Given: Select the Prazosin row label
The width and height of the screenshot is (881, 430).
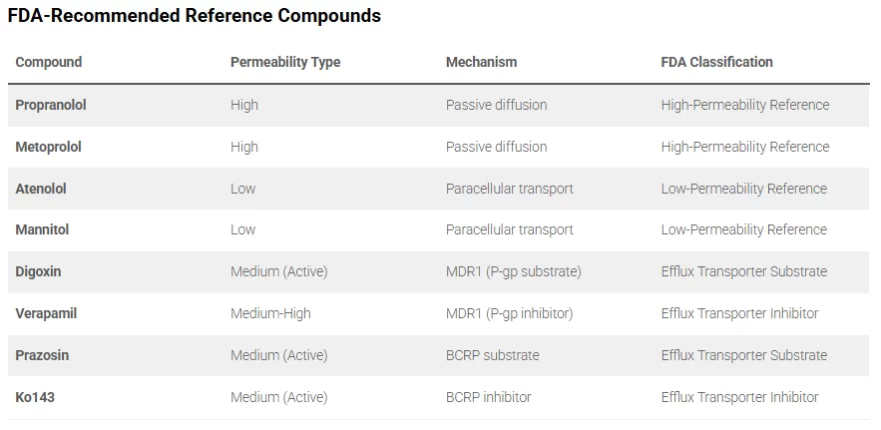Looking at the screenshot, I should coord(42,355).
